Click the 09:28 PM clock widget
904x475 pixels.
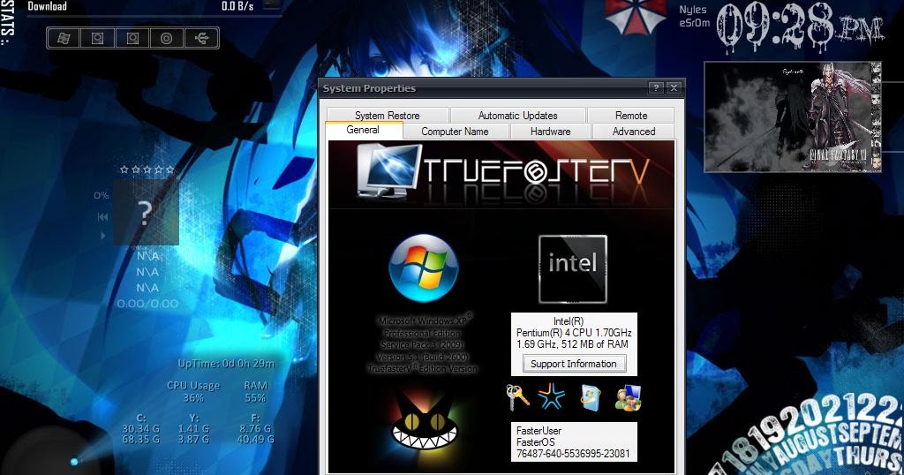click(x=800, y=27)
